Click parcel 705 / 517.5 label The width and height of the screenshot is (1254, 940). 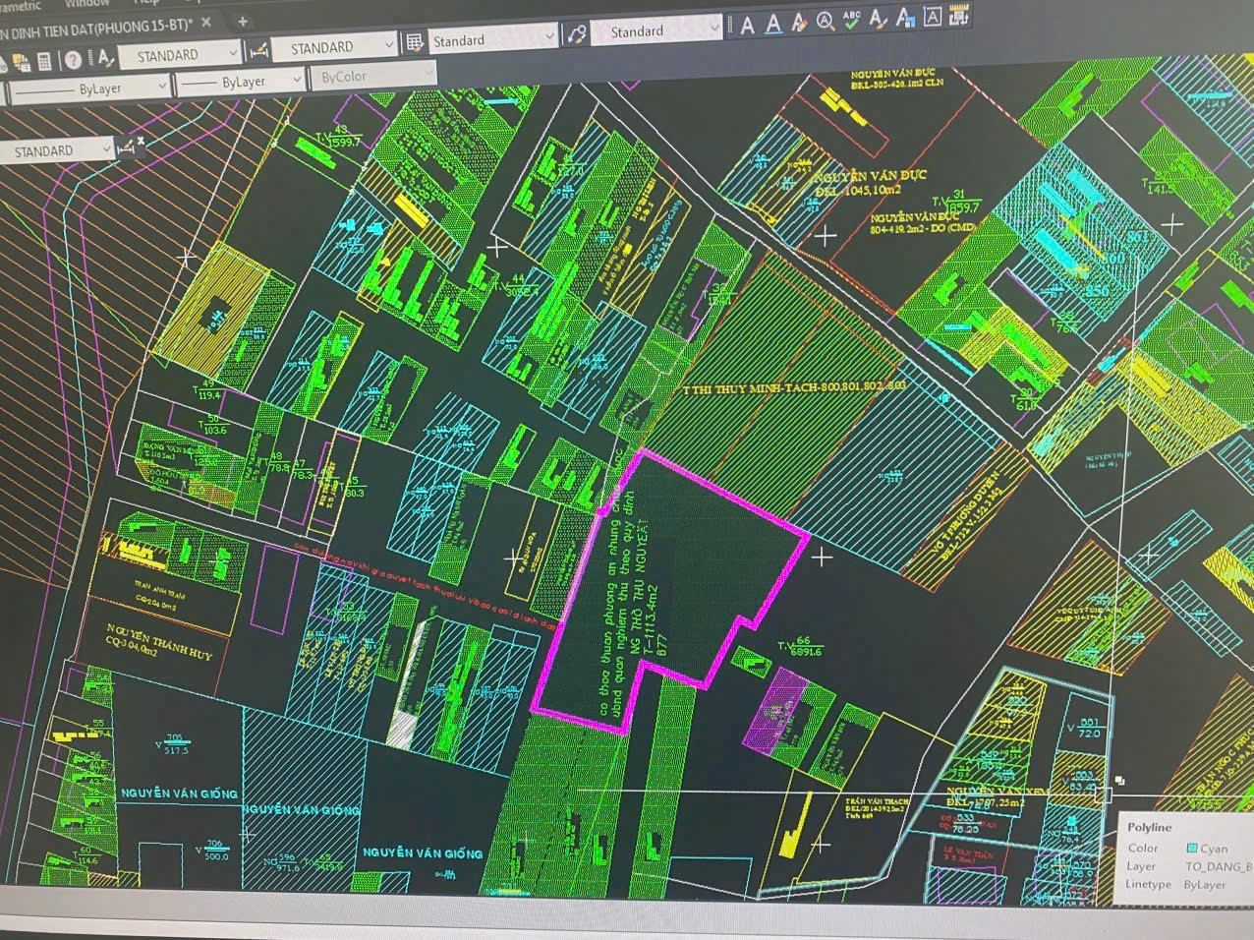point(172,743)
